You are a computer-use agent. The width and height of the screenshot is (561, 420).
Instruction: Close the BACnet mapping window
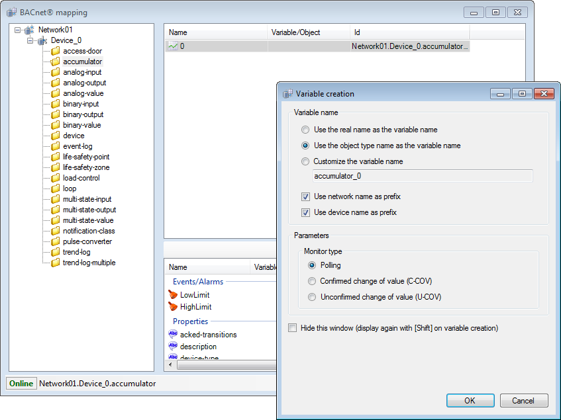coord(517,13)
